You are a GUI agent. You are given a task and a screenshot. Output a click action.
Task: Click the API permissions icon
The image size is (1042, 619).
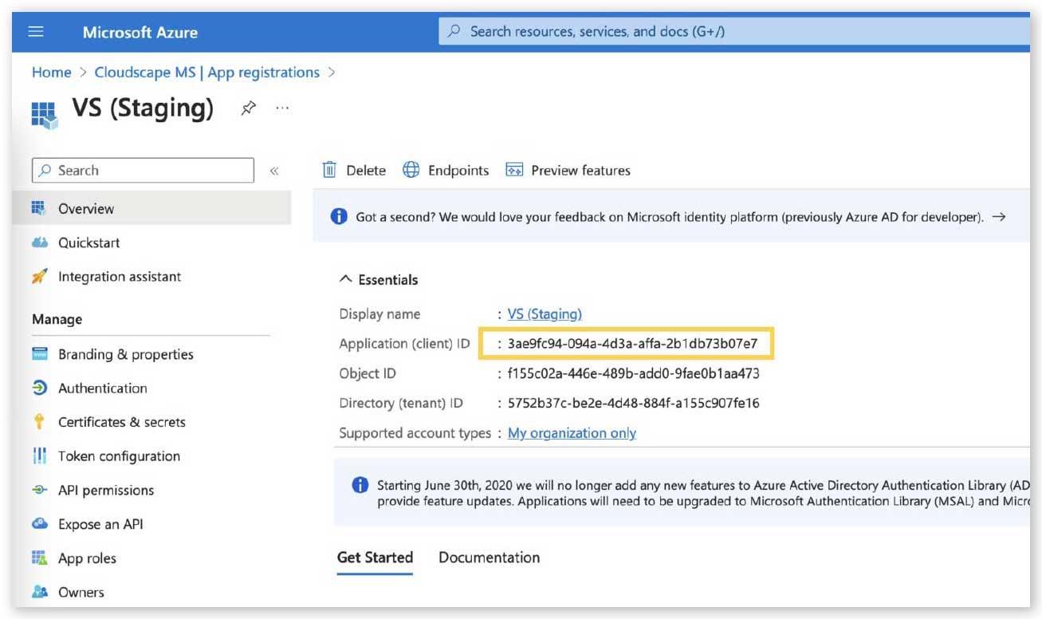click(x=39, y=491)
